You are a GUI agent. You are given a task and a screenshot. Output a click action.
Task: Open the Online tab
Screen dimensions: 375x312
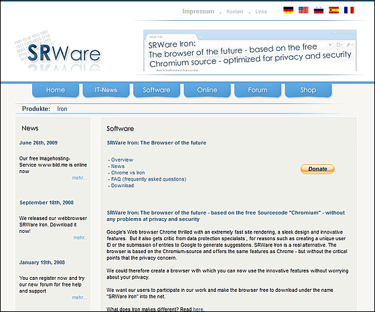[207, 90]
